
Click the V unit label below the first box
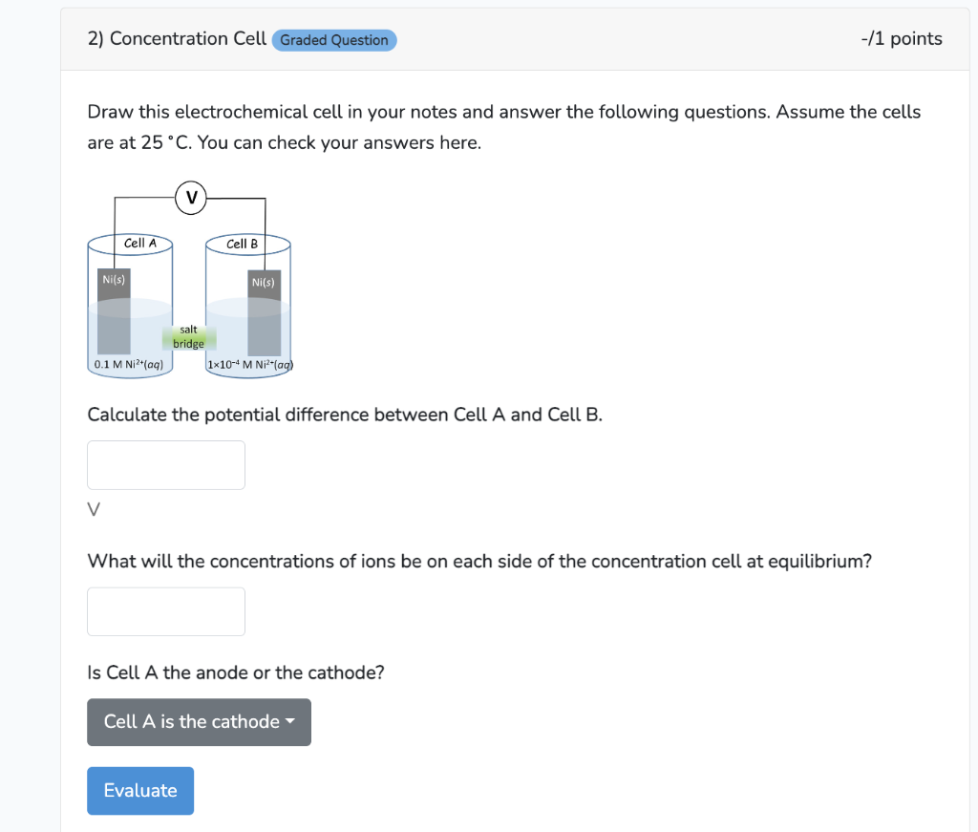(93, 509)
